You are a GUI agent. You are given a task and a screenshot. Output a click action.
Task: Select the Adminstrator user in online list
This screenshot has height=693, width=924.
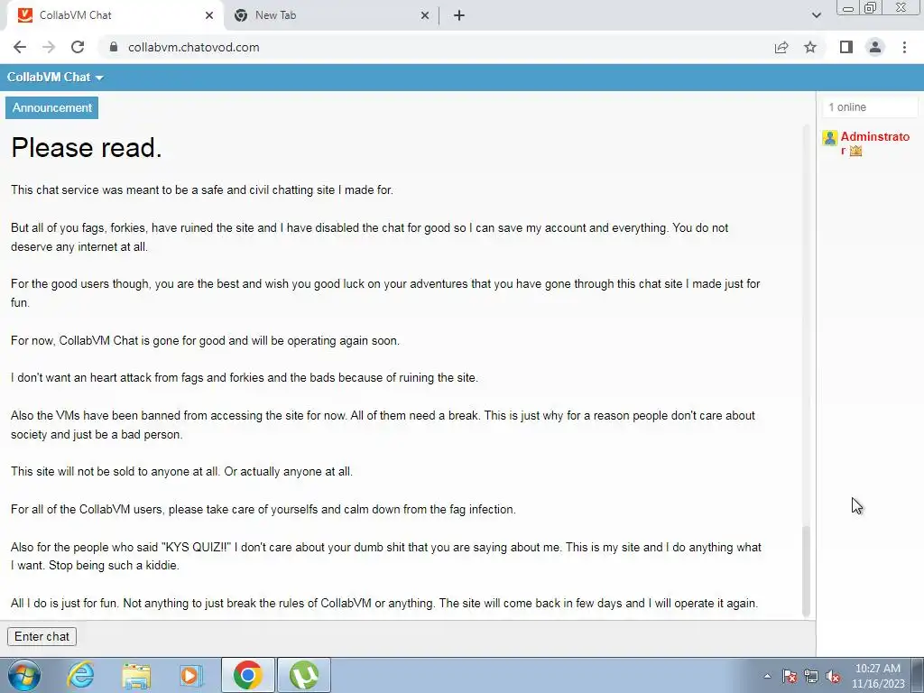point(874,143)
